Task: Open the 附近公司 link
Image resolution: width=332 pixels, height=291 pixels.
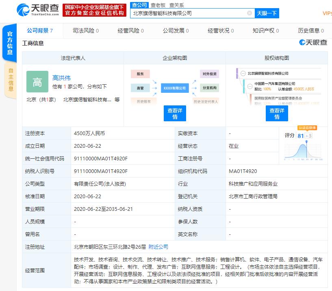Action: [158, 247]
